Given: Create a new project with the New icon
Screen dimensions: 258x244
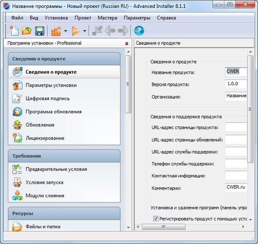Looking at the screenshot, I should click(14, 30).
